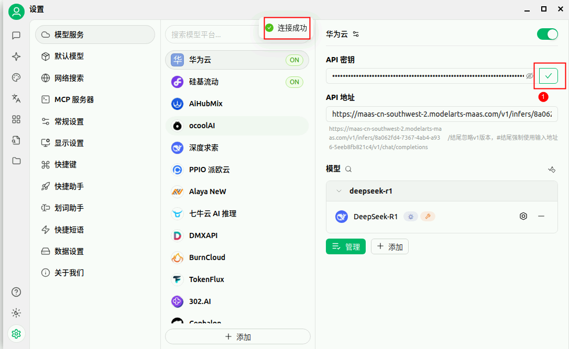
Task: Open 常规设置 settings menu
Action: (x=95, y=121)
